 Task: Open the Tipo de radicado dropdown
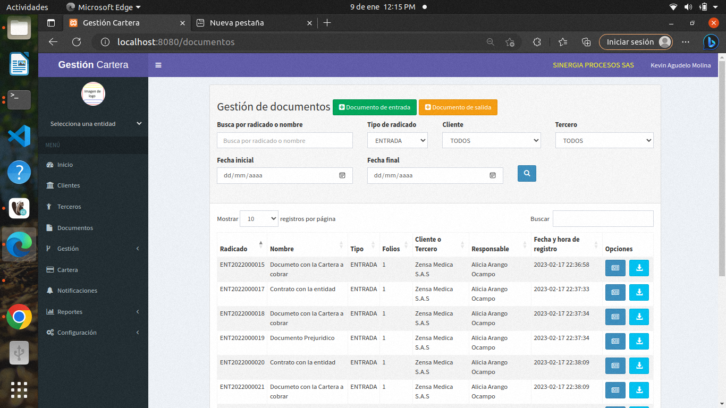click(397, 141)
